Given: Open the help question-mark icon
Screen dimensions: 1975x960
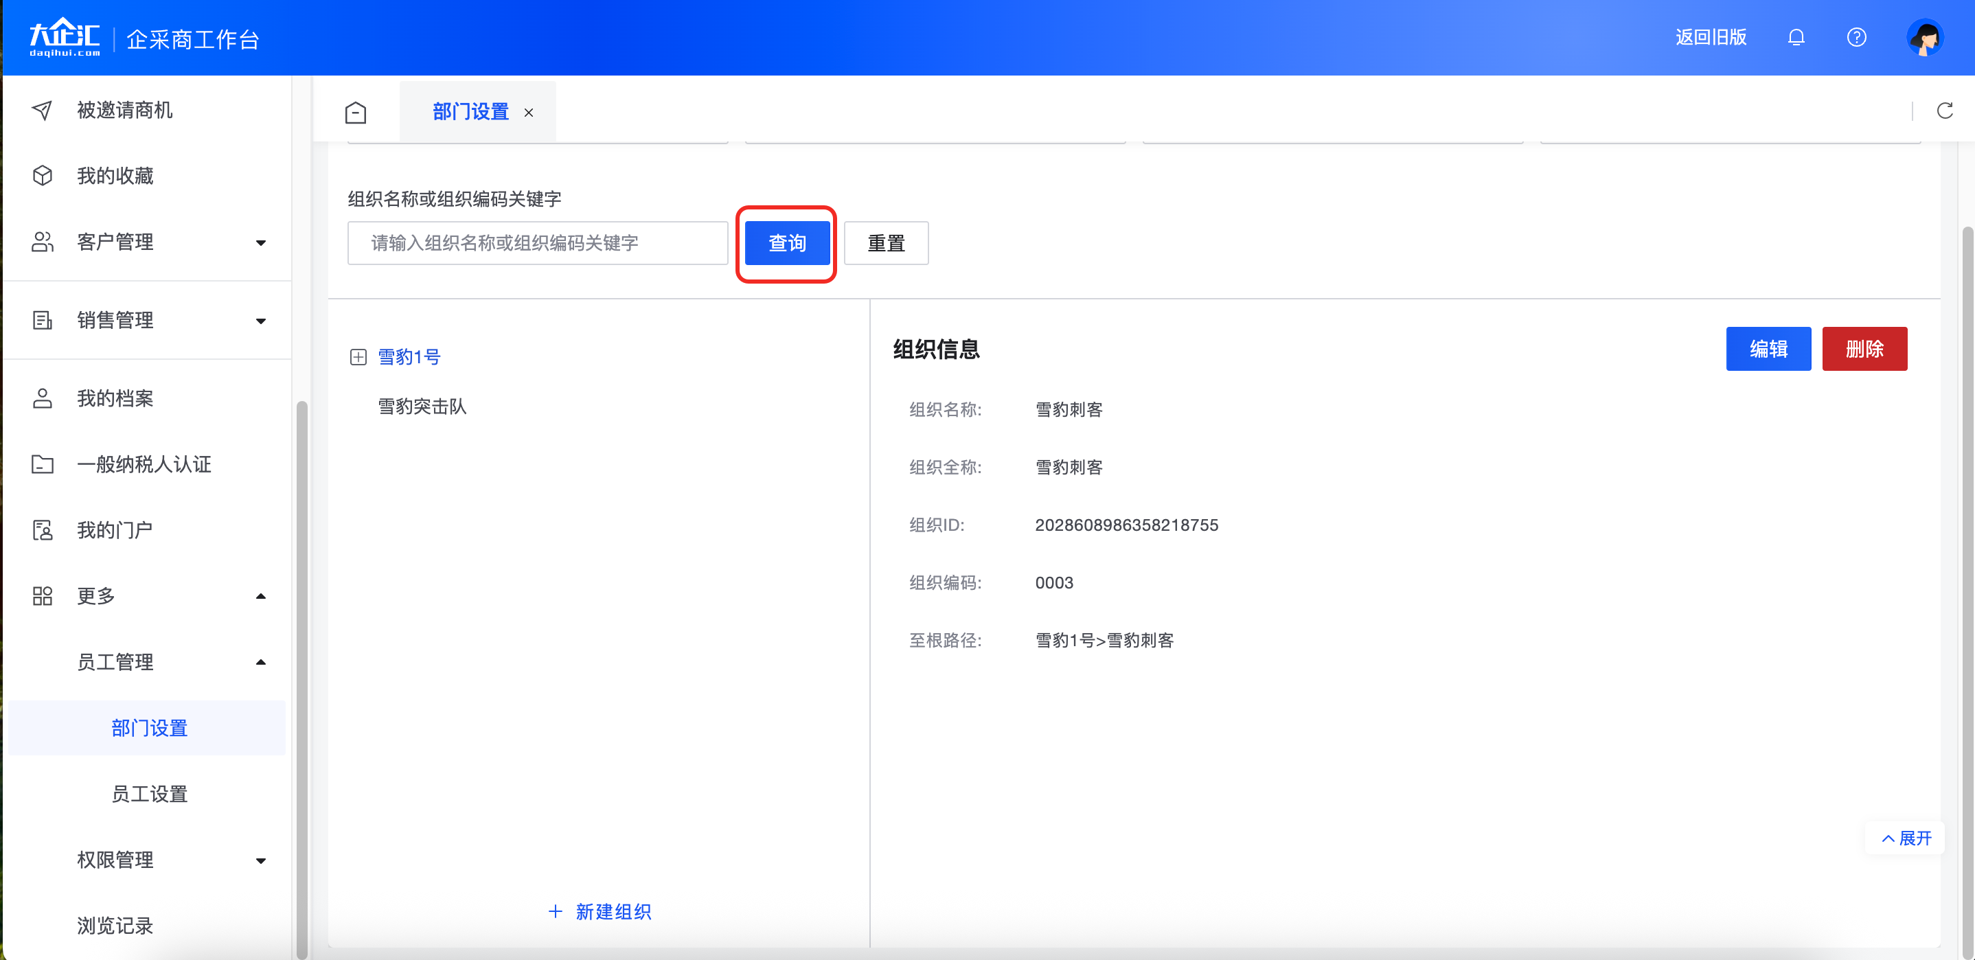Looking at the screenshot, I should [x=1856, y=37].
